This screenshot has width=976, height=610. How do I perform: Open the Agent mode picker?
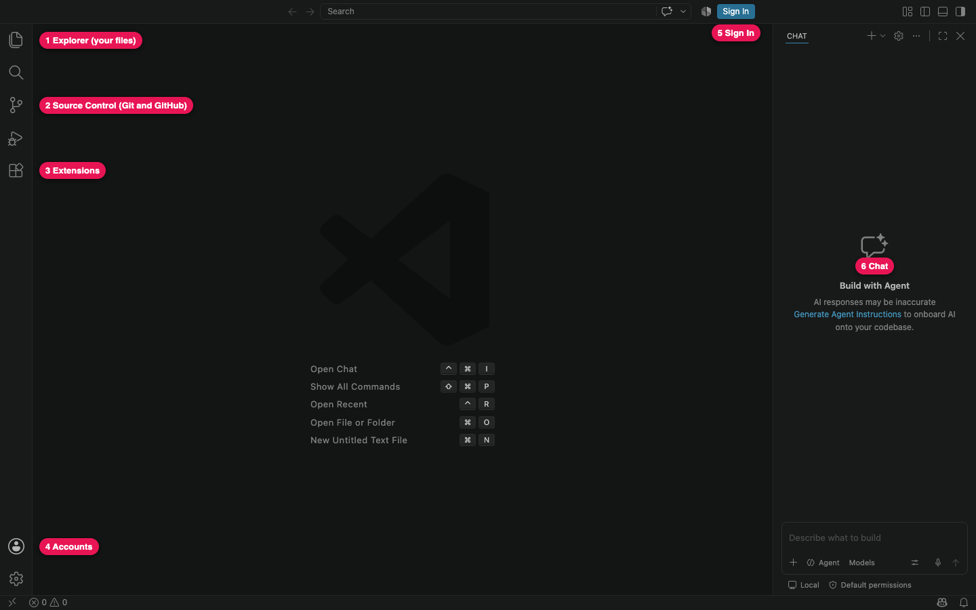click(x=823, y=563)
